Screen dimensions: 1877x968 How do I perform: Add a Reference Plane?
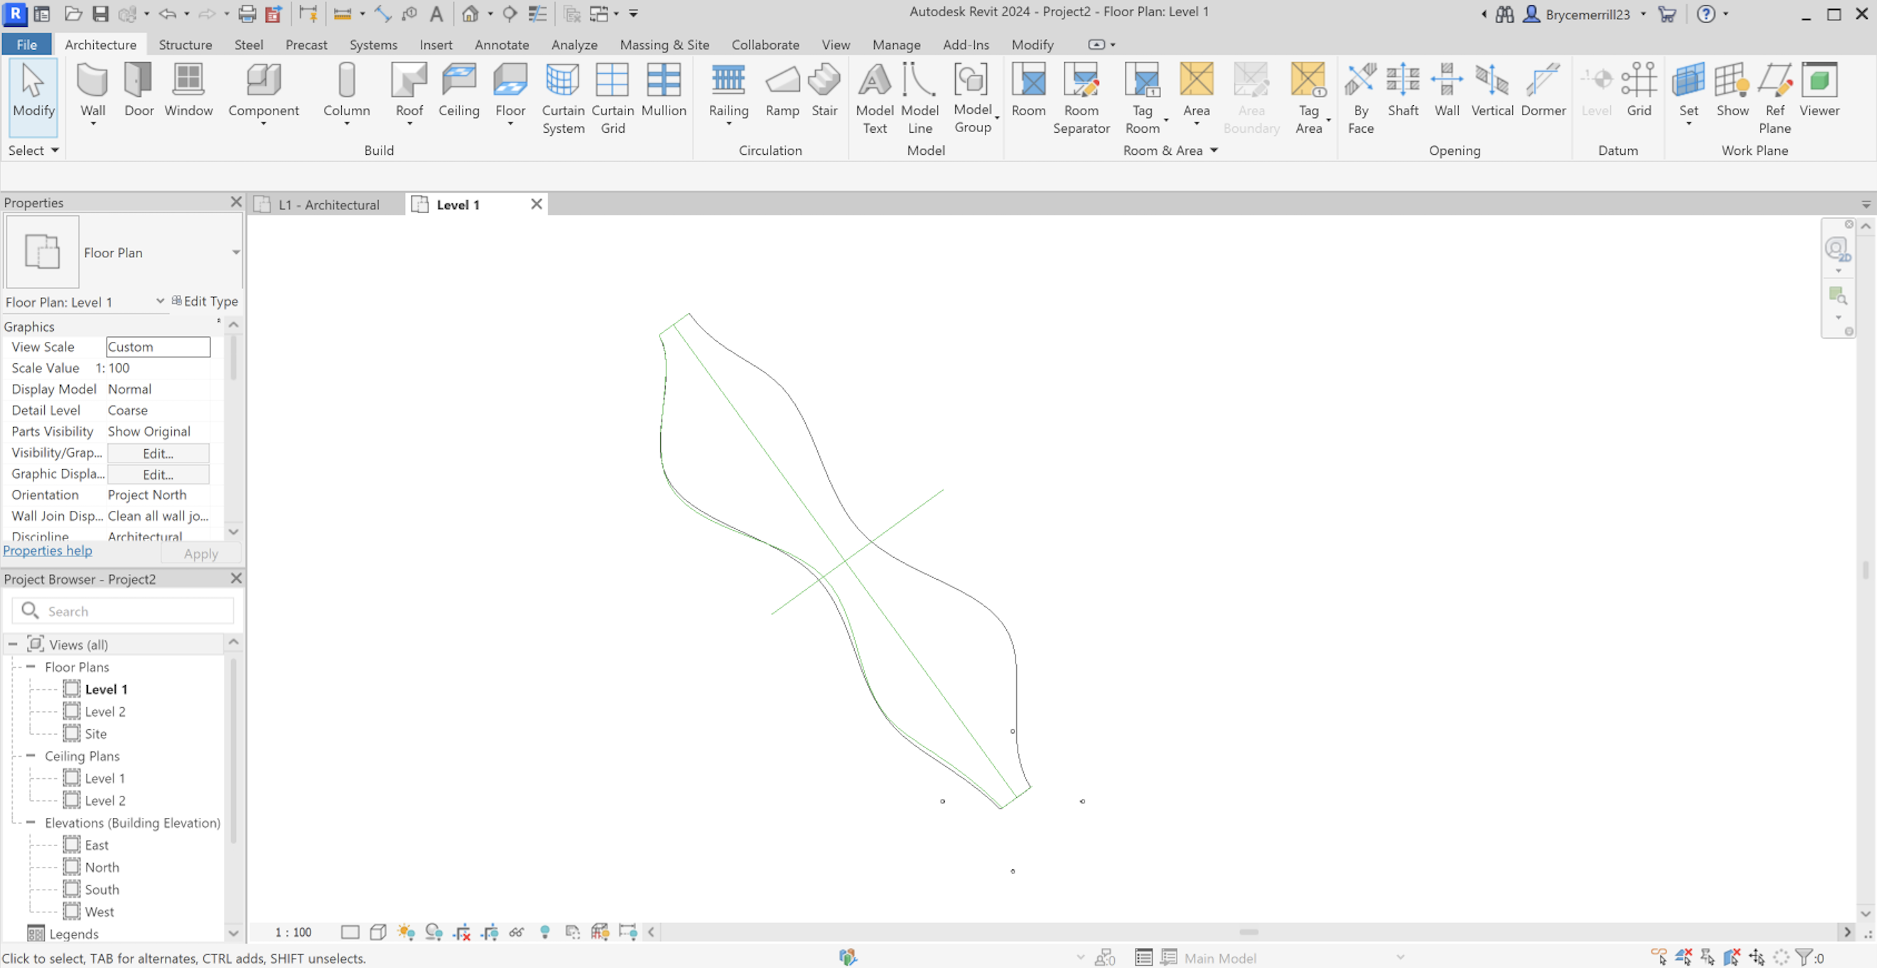[x=1775, y=95]
